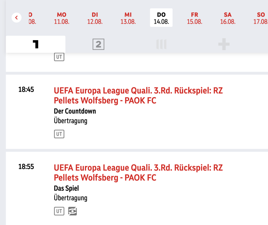268x225 pixels.
Task: Click the audio description icon under Das Spiel
Action: tap(73, 211)
